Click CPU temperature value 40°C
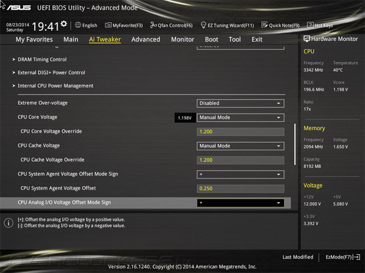Viewport: 365px width, 273px height. click(338, 70)
